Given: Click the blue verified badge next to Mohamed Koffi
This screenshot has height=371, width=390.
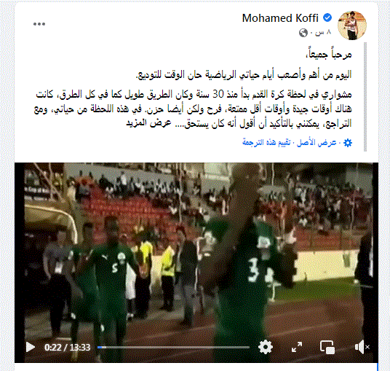Looking at the screenshot, I should coord(327,17).
